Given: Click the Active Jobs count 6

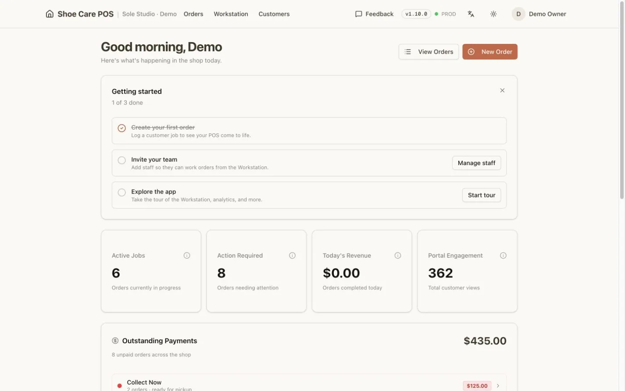Looking at the screenshot, I should click(x=116, y=273).
